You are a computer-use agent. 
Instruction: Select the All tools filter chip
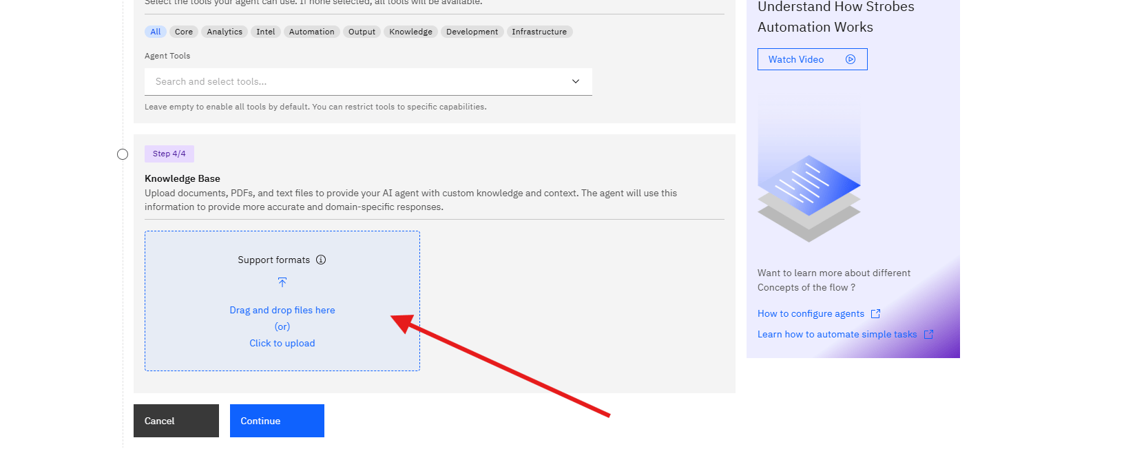click(x=156, y=32)
